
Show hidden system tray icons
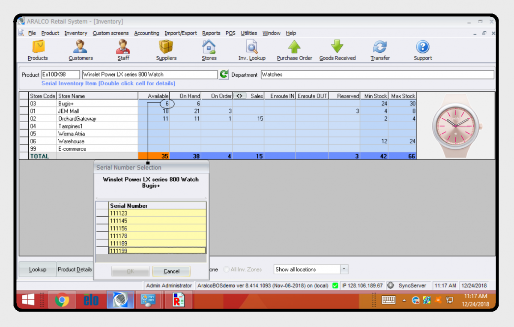click(404, 300)
